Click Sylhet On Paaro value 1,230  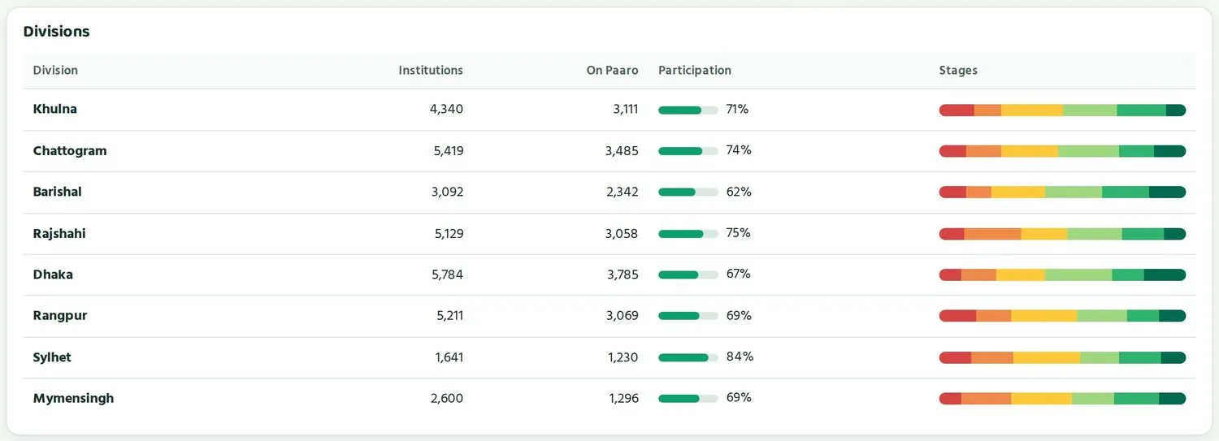[x=623, y=357]
